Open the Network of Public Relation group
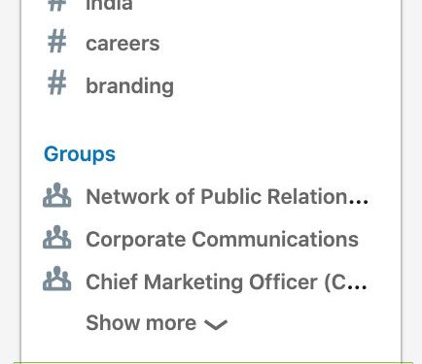 pyautogui.click(x=227, y=196)
